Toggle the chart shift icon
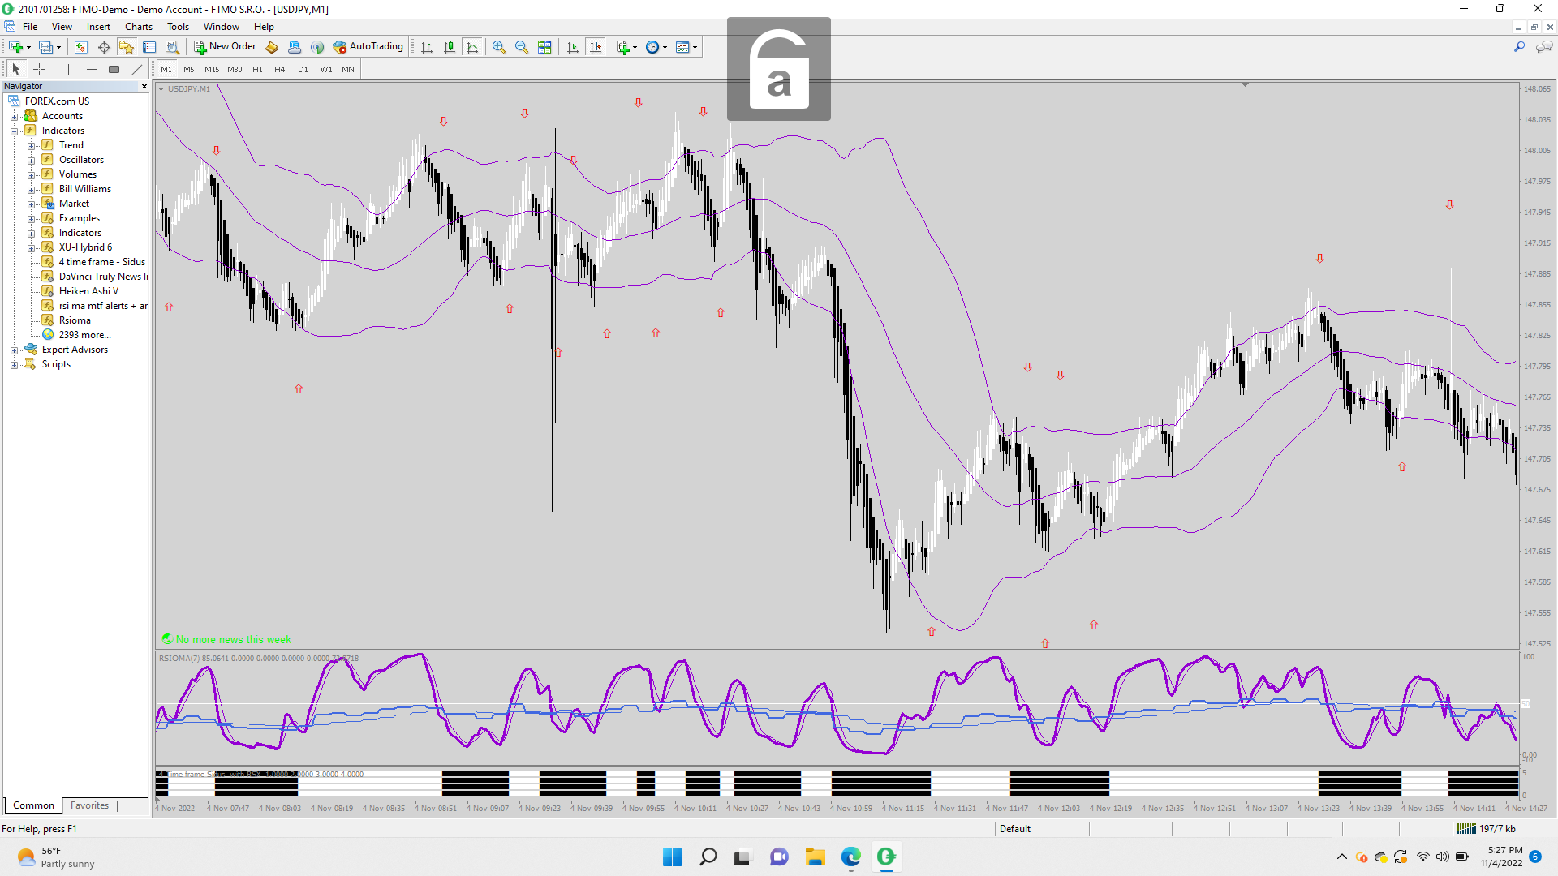This screenshot has height=876, width=1558. 596,47
